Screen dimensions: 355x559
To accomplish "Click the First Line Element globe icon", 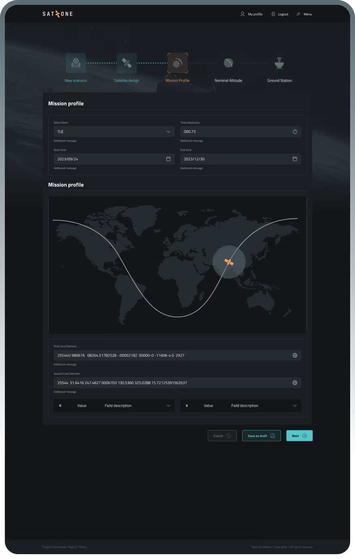I will [295, 355].
